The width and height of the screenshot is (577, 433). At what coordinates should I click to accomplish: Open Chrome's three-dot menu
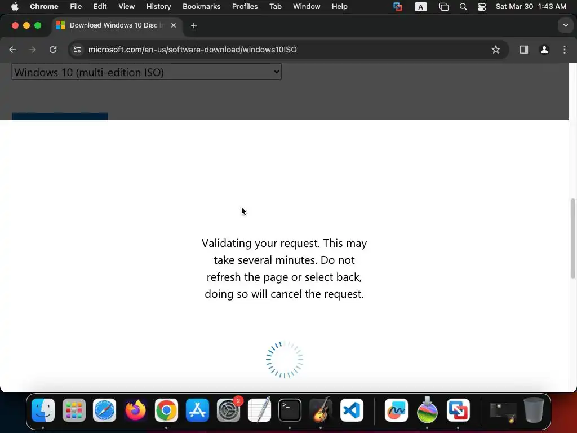click(x=565, y=50)
